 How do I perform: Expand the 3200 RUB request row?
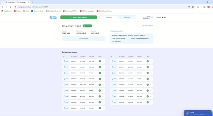[x=151, y=91]
